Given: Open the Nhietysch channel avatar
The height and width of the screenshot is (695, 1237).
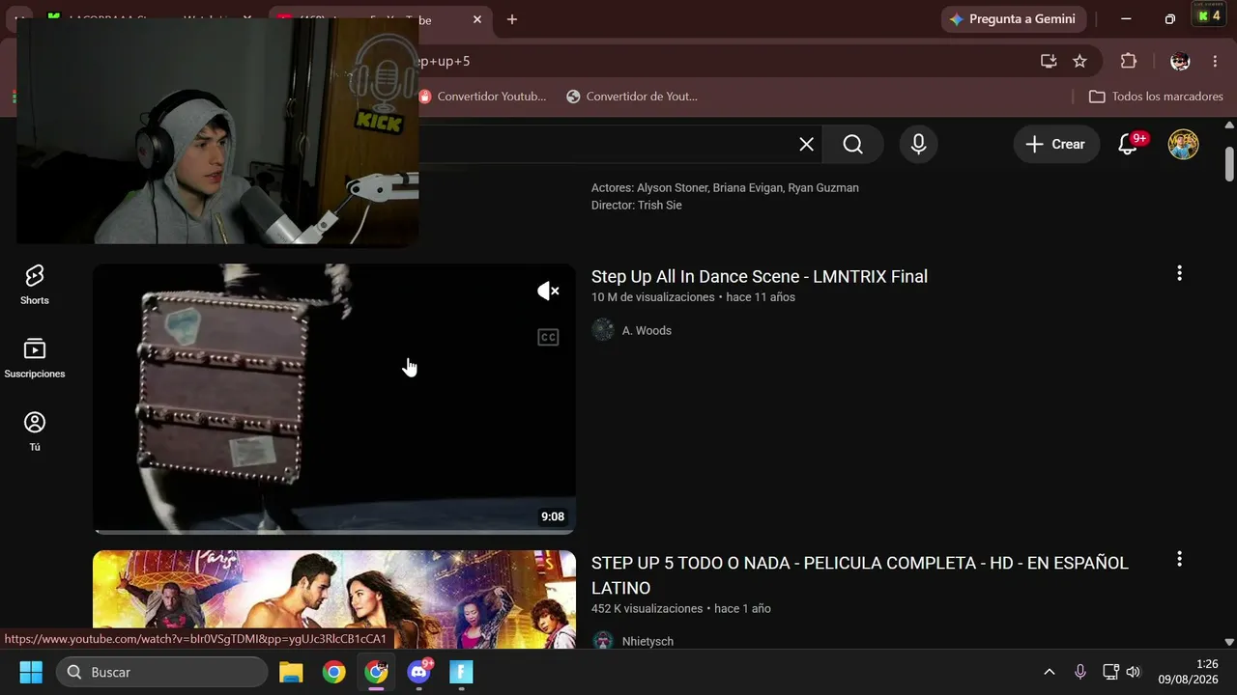Looking at the screenshot, I should (603, 641).
